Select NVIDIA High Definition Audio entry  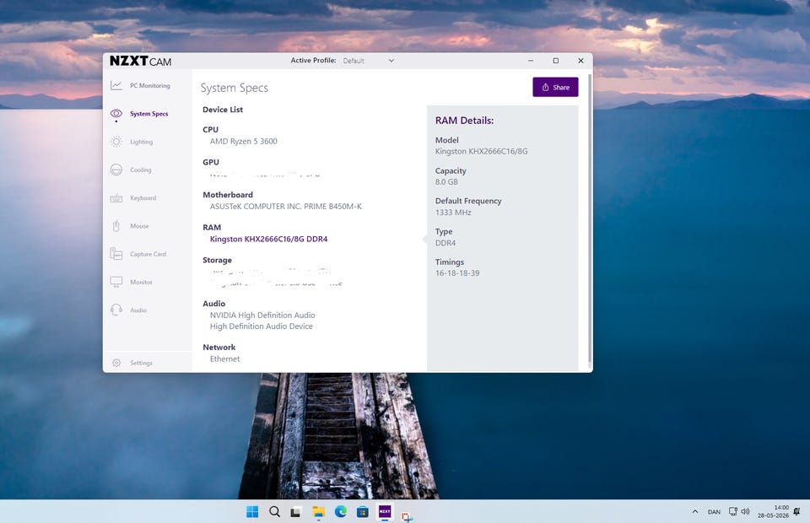(262, 315)
